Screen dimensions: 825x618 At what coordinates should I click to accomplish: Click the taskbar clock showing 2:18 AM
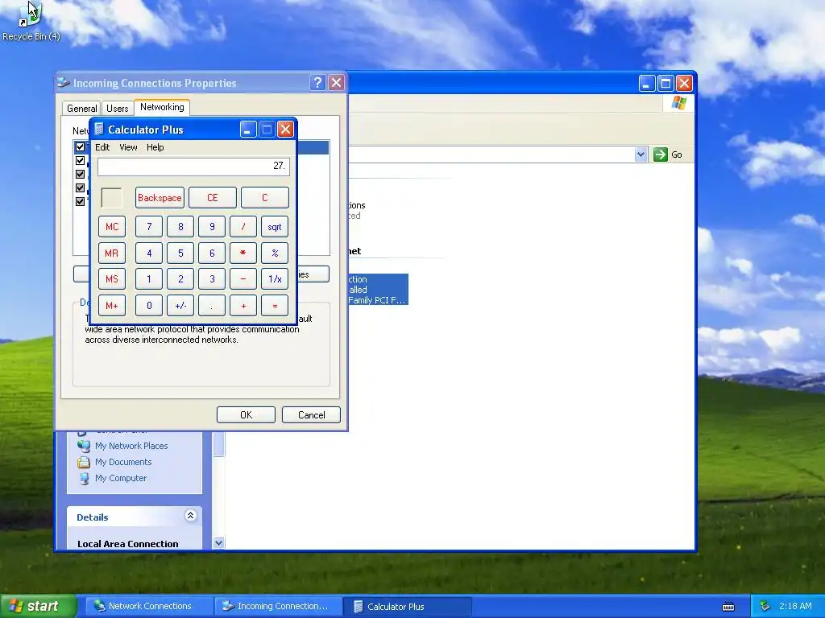pos(795,606)
